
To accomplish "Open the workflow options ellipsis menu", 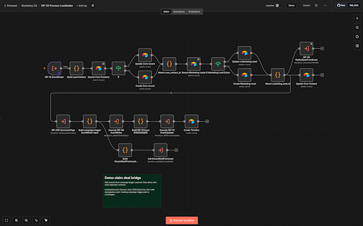I will (325, 5).
